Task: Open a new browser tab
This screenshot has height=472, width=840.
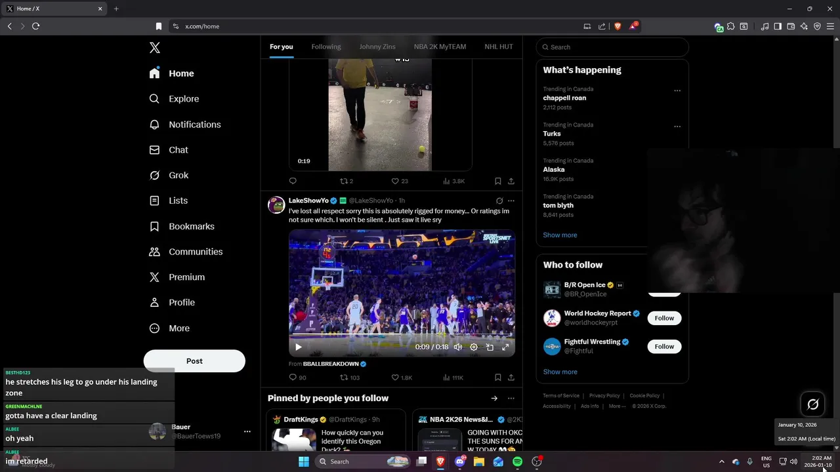Action: pyautogui.click(x=116, y=9)
